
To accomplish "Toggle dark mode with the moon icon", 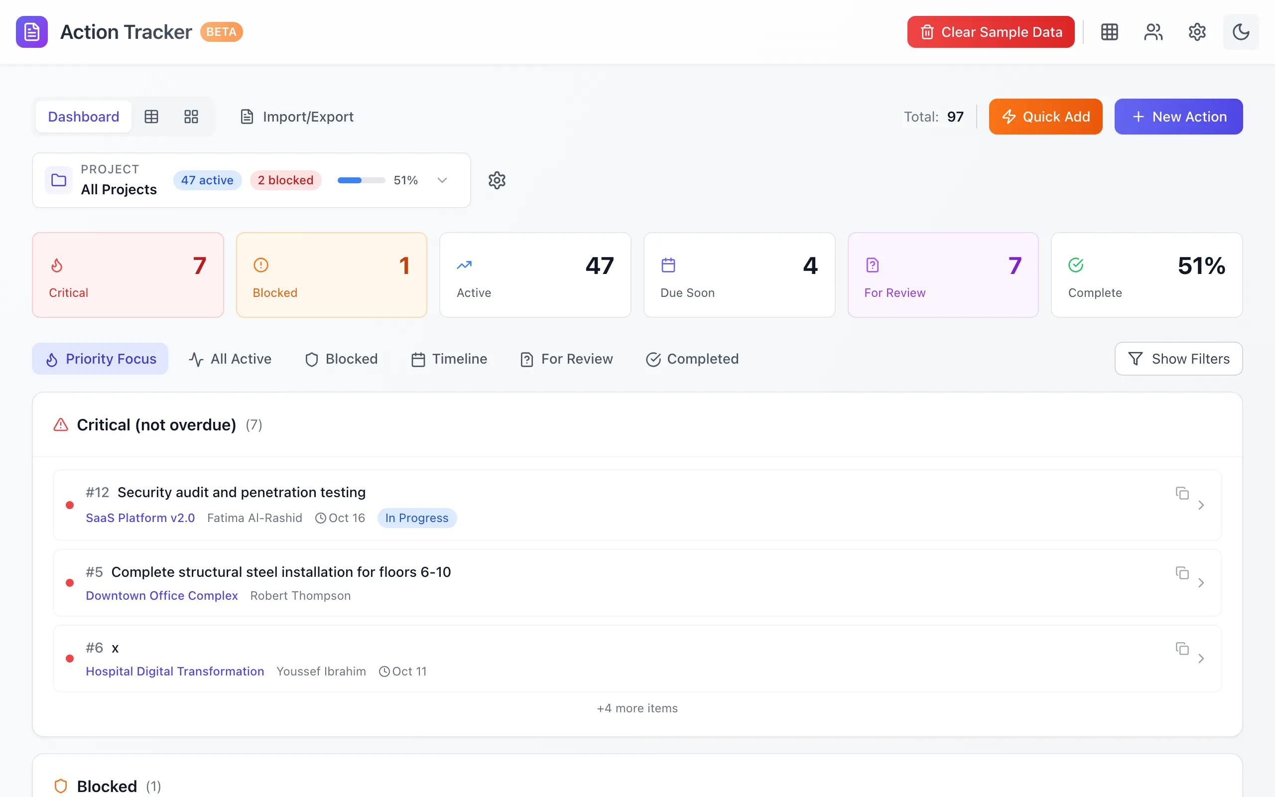I will 1241,32.
